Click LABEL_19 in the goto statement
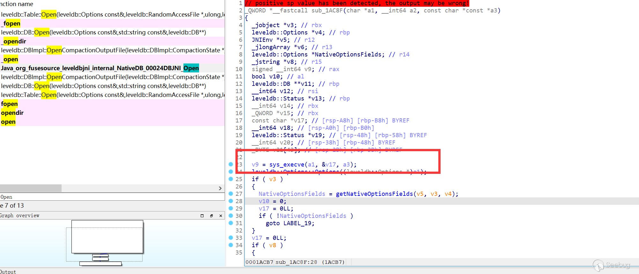The width and height of the screenshot is (639, 274). tap(297, 223)
